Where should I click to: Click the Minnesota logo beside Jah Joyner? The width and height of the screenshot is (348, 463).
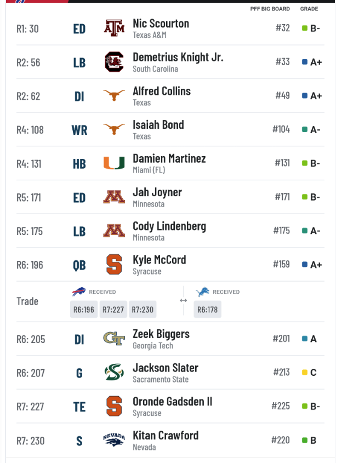click(114, 197)
